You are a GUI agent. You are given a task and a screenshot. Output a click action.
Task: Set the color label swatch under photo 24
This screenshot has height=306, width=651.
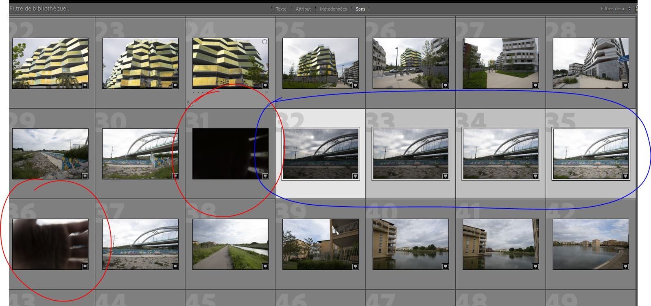pos(267,92)
